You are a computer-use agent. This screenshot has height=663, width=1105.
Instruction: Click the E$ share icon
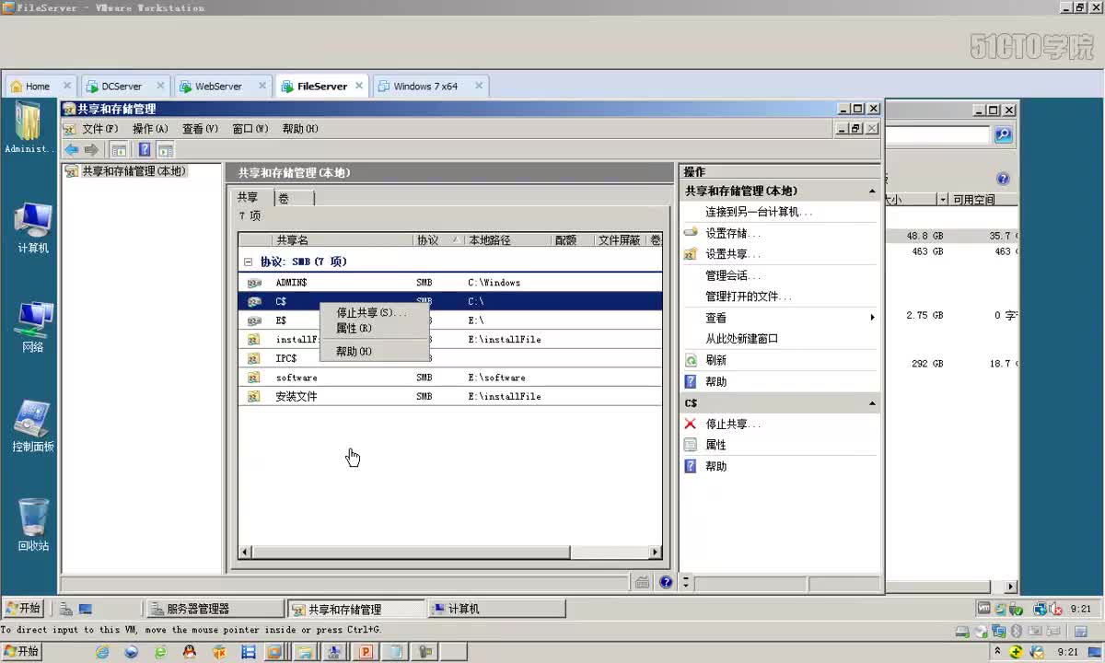254,320
